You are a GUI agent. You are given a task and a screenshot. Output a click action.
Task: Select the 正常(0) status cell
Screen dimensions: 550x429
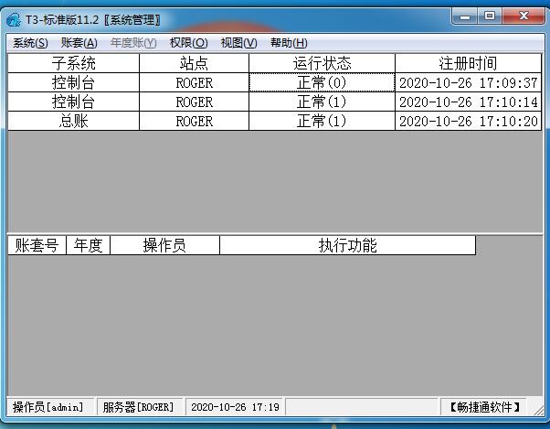click(x=322, y=83)
